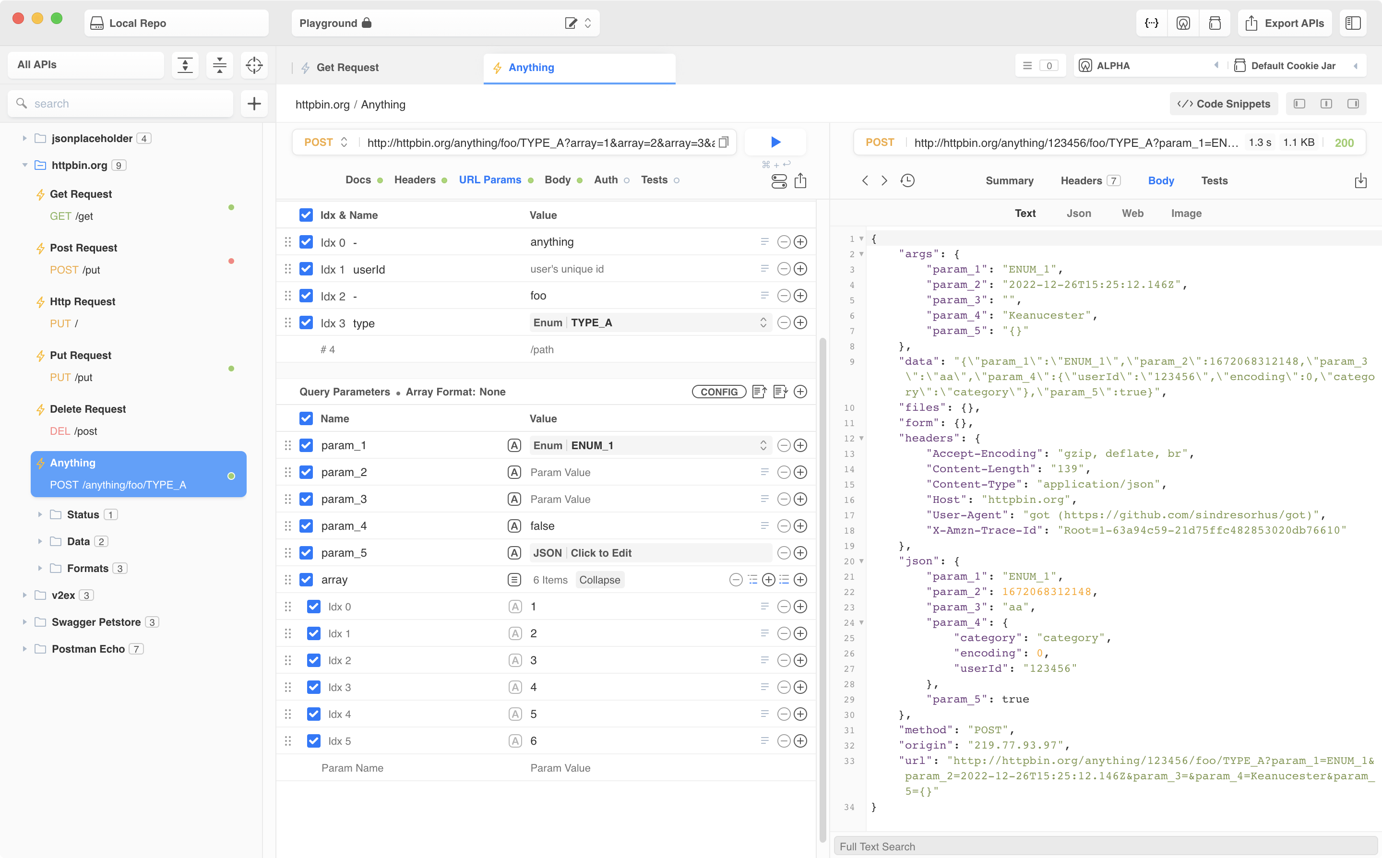This screenshot has width=1382, height=858.
Task: Click the API search field
Action: (x=120, y=103)
